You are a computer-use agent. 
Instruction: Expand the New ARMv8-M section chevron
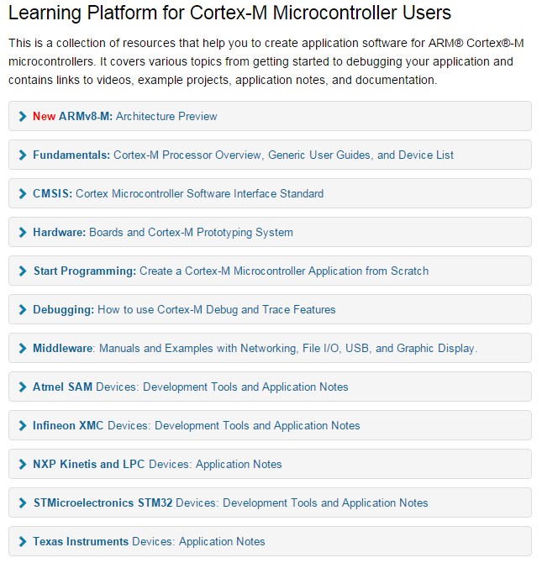(x=23, y=116)
